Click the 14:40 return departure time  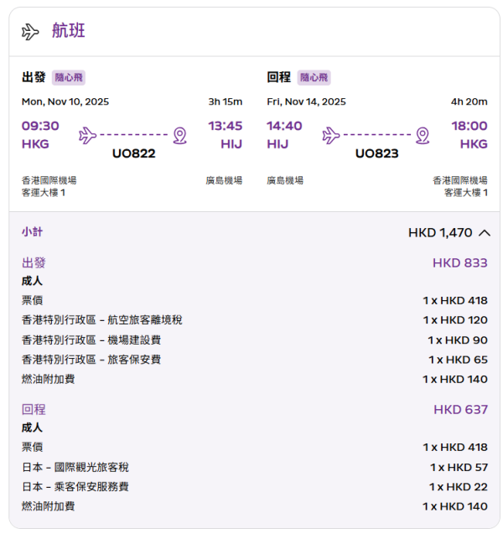coord(284,126)
